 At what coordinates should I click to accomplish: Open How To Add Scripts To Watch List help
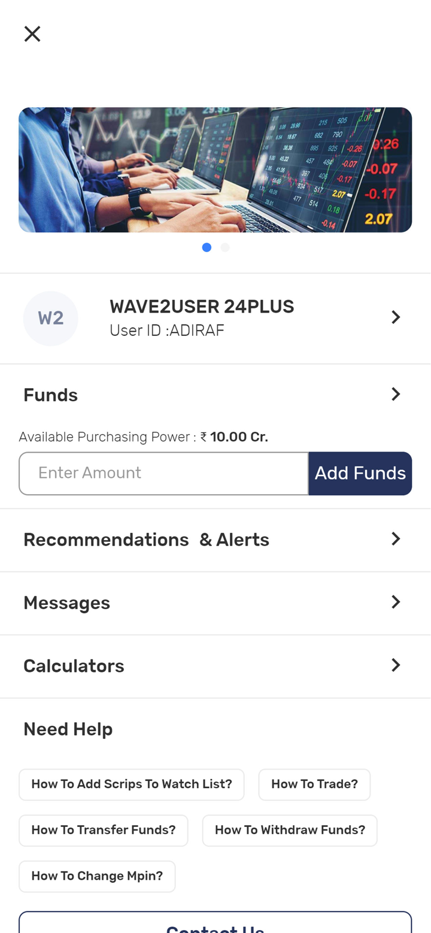[132, 784]
